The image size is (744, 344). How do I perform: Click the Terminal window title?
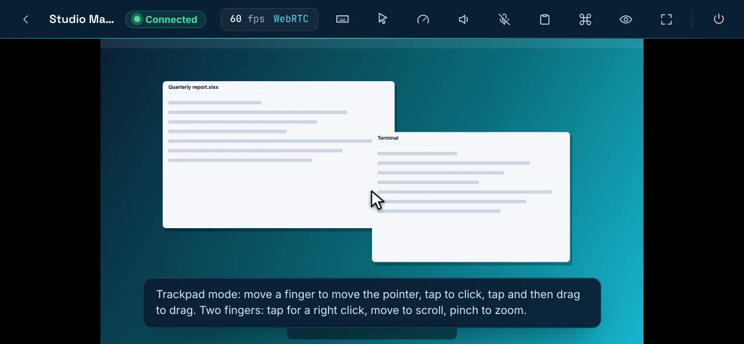[388, 138]
